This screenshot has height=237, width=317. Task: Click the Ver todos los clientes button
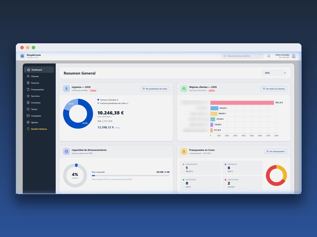[274, 89]
